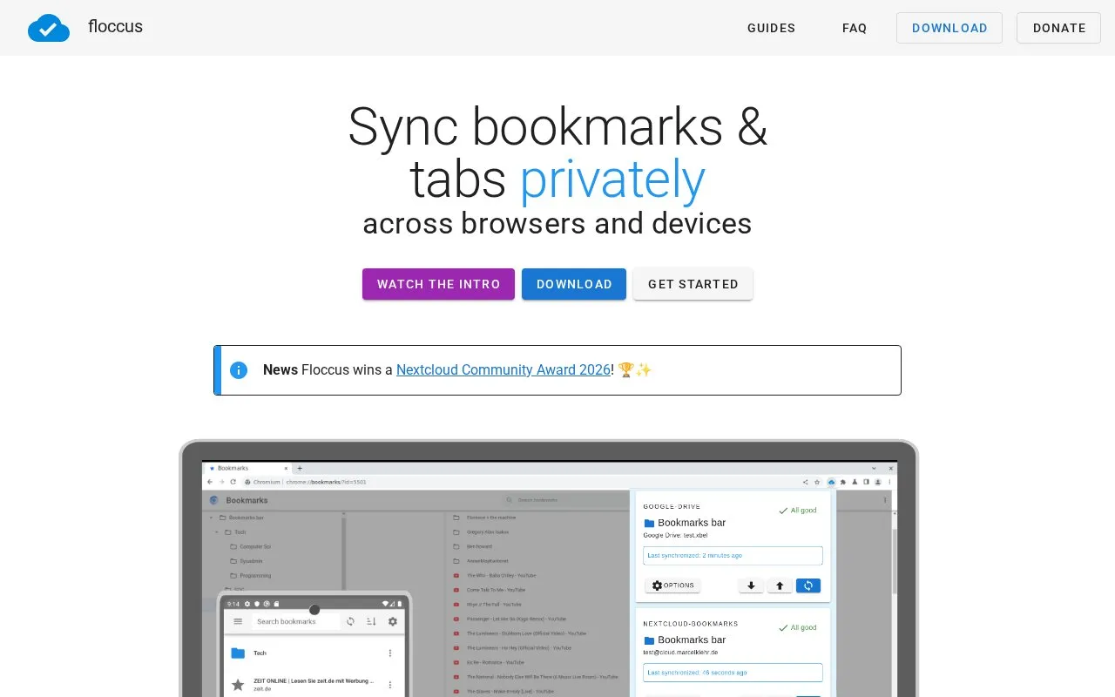Click Download in the top navigation bar
Image resolution: width=1115 pixels, height=697 pixels.
pyautogui.click(x=949, y=28)
